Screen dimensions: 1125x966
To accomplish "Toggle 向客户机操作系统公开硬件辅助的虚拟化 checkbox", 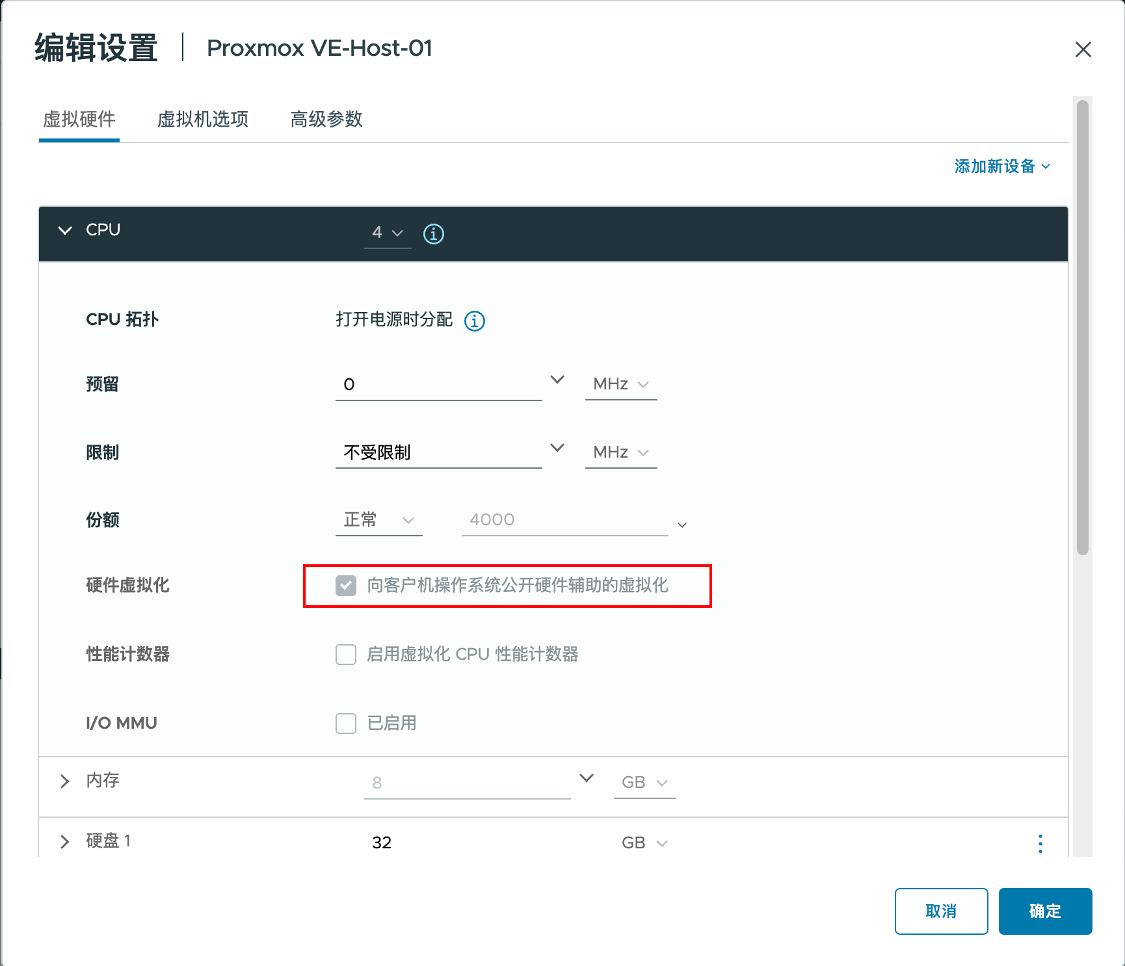I will pos(346,585).
